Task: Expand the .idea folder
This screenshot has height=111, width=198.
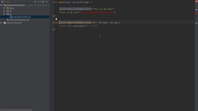Action: tap(4, 8)
